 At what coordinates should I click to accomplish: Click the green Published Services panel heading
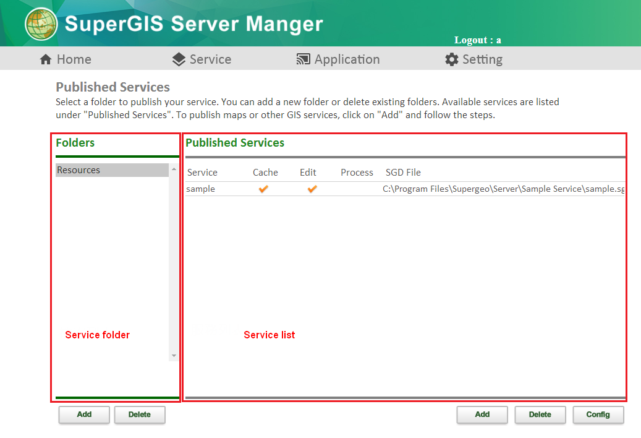(x=235, y=143)
